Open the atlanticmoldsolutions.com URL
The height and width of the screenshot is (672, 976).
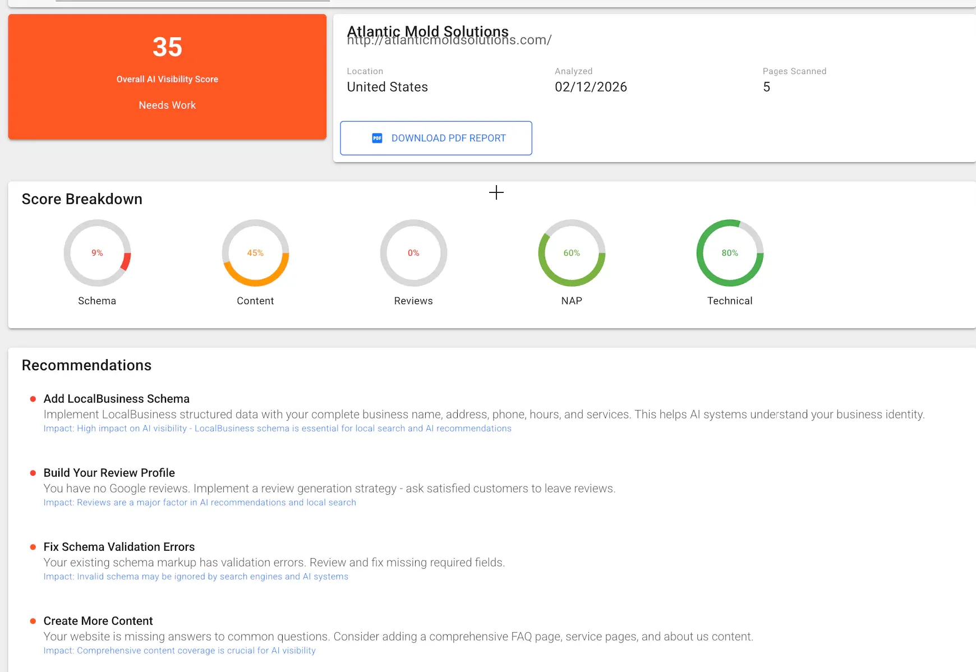pyautogui.click(x=449, y=41)
